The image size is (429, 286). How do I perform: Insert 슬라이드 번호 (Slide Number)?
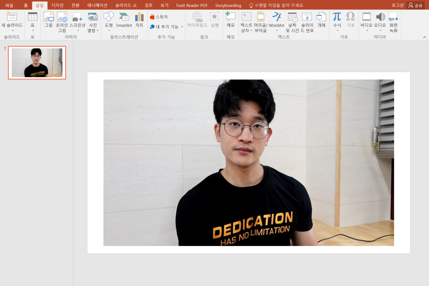pyautogui.click(x=307, y=17)
